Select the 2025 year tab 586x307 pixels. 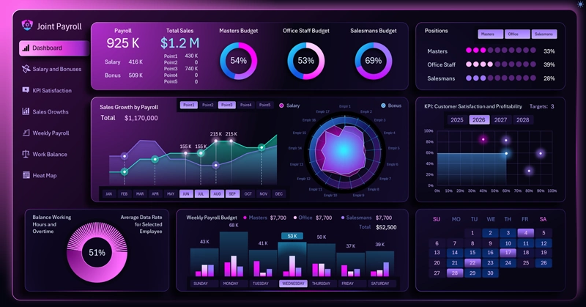point(456,119)
